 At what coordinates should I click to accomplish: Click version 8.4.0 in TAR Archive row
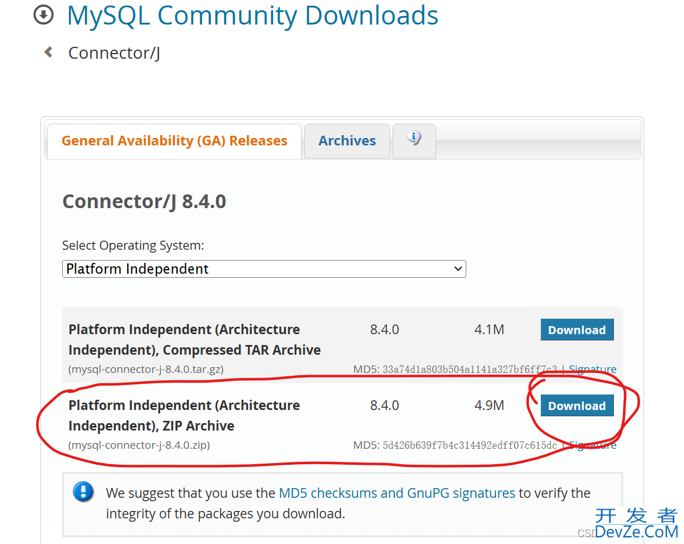click(x=384, y=329)
